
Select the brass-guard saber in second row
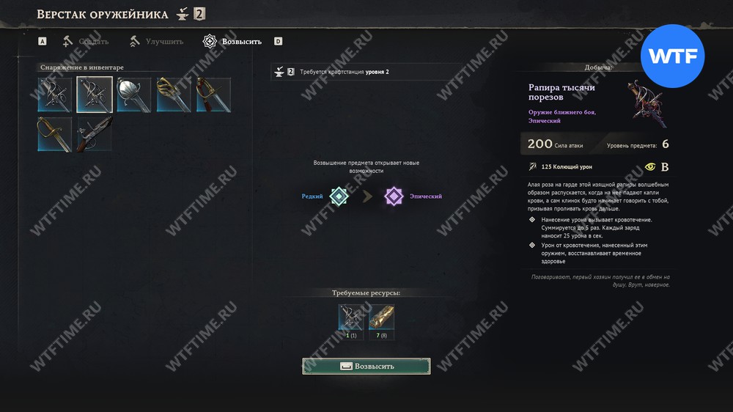coord(55,135)
